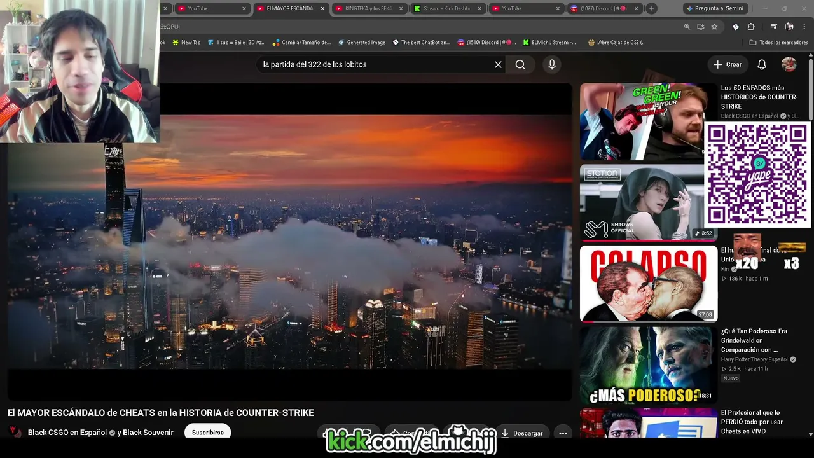
Task: Open the (1510) Discord bookmark
Action: (486, 43)
